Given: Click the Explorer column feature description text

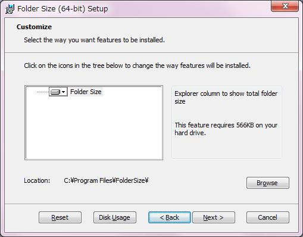Looking at the screenshot, I should point(226,97).
